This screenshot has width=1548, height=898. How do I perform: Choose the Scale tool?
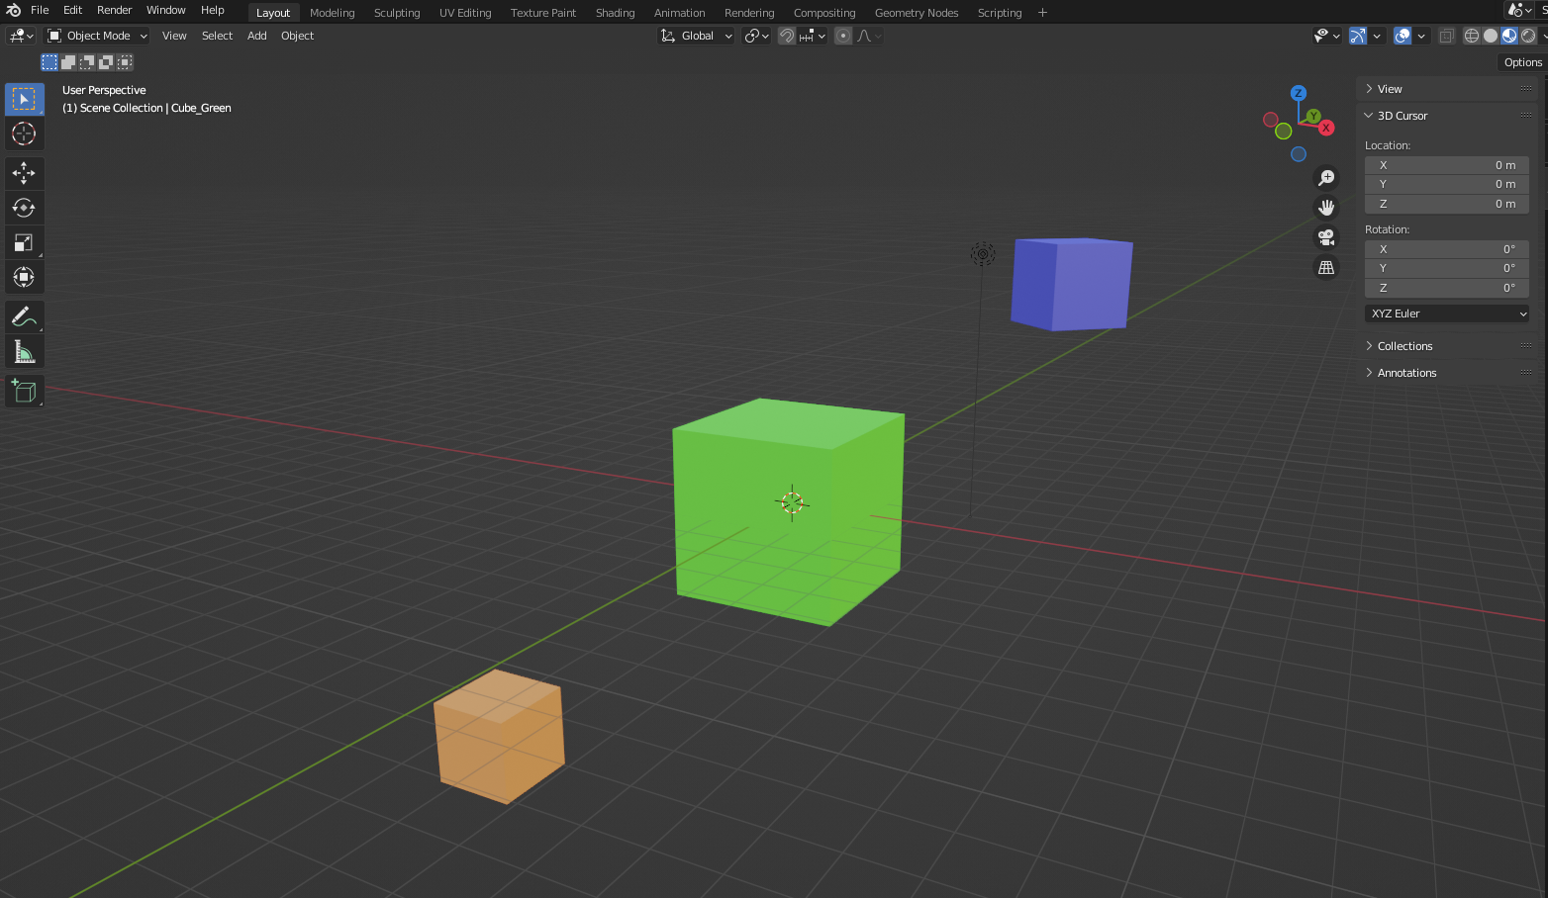point(24,242)
